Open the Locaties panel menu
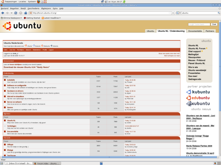 [x=22, y=1]
